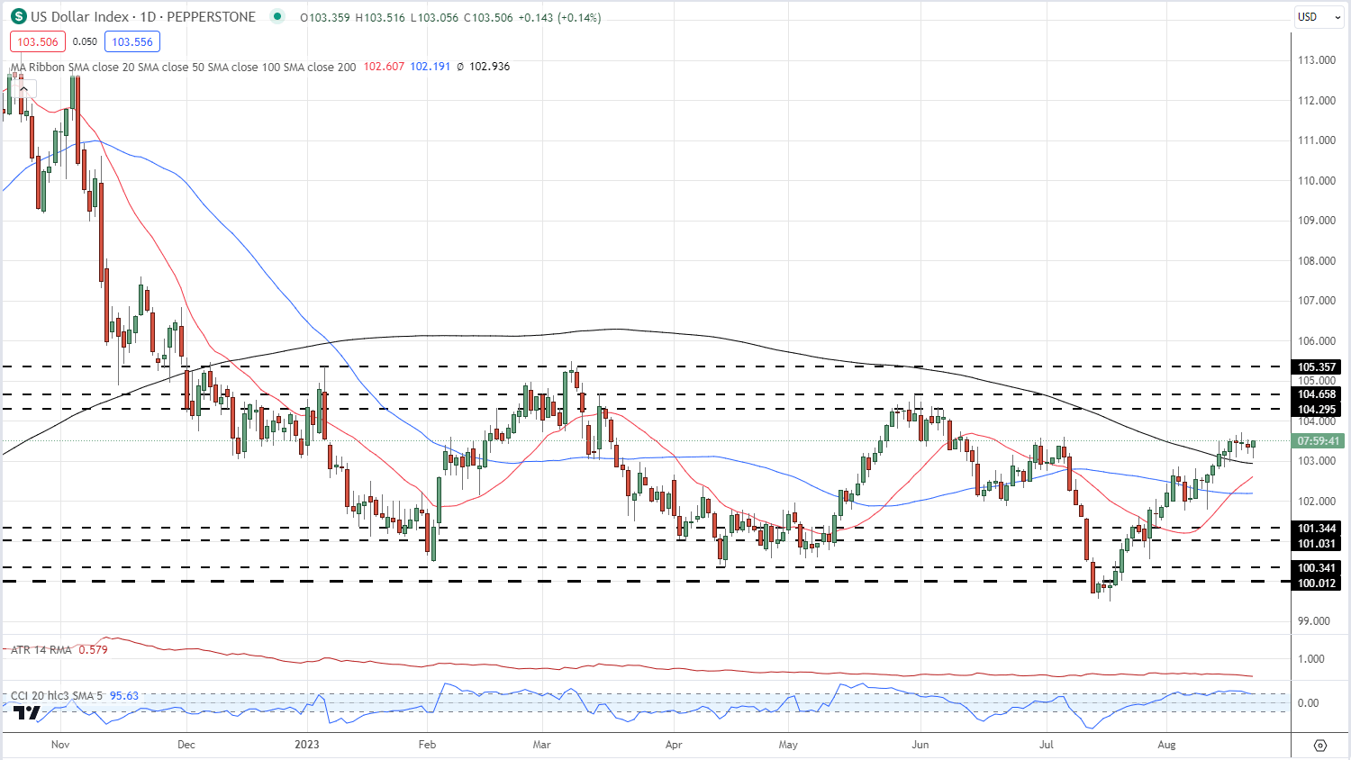Select the ATR 14 RMA indicator legend

(x=41, y=649)
